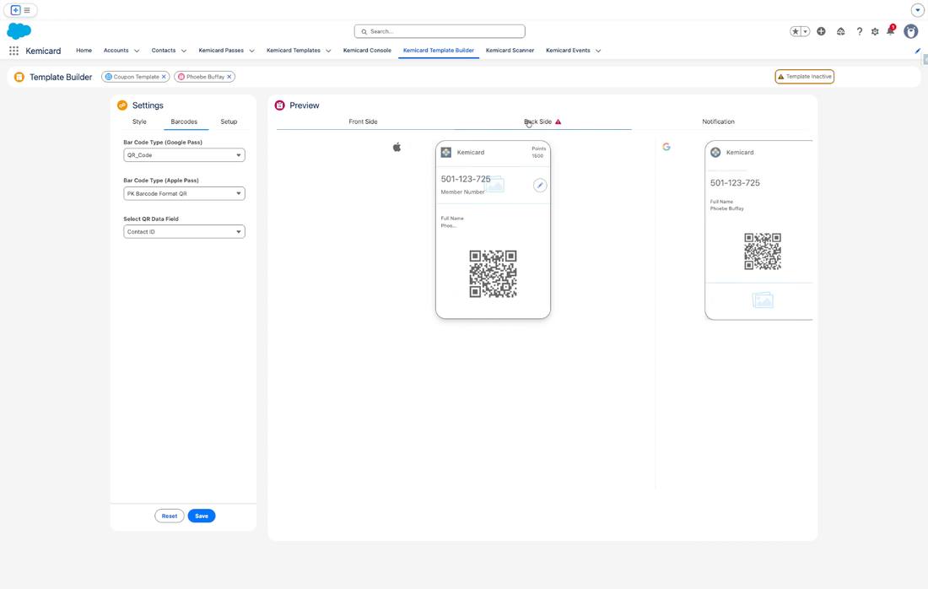Open the Kemicard Scanner nav tab

tap(510, 51)
